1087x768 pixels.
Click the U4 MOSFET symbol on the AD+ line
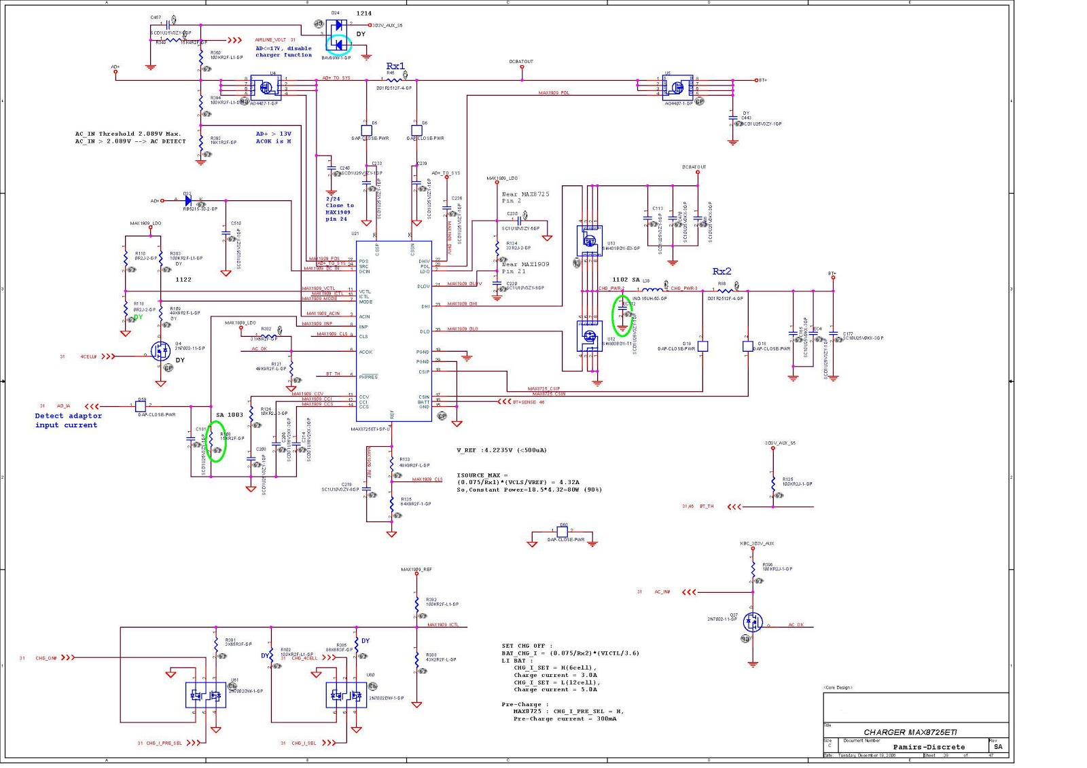266,87
